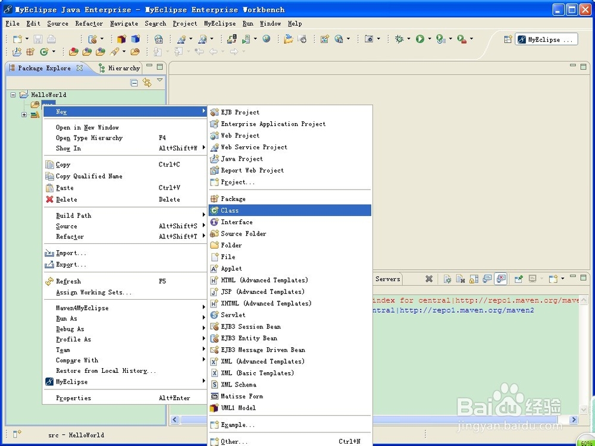Click the Open Web Browser globe icon
The height and width of the screenshot is (446, 595).
267,39
